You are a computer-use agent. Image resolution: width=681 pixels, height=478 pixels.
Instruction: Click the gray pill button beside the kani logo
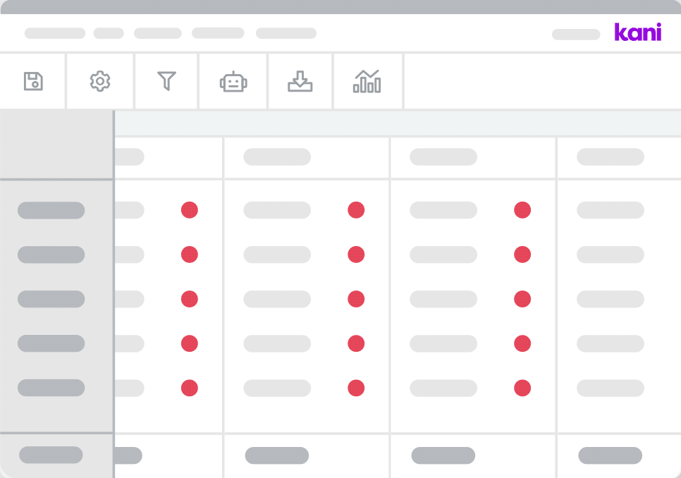pyautogui.click(x=576, y=34)
